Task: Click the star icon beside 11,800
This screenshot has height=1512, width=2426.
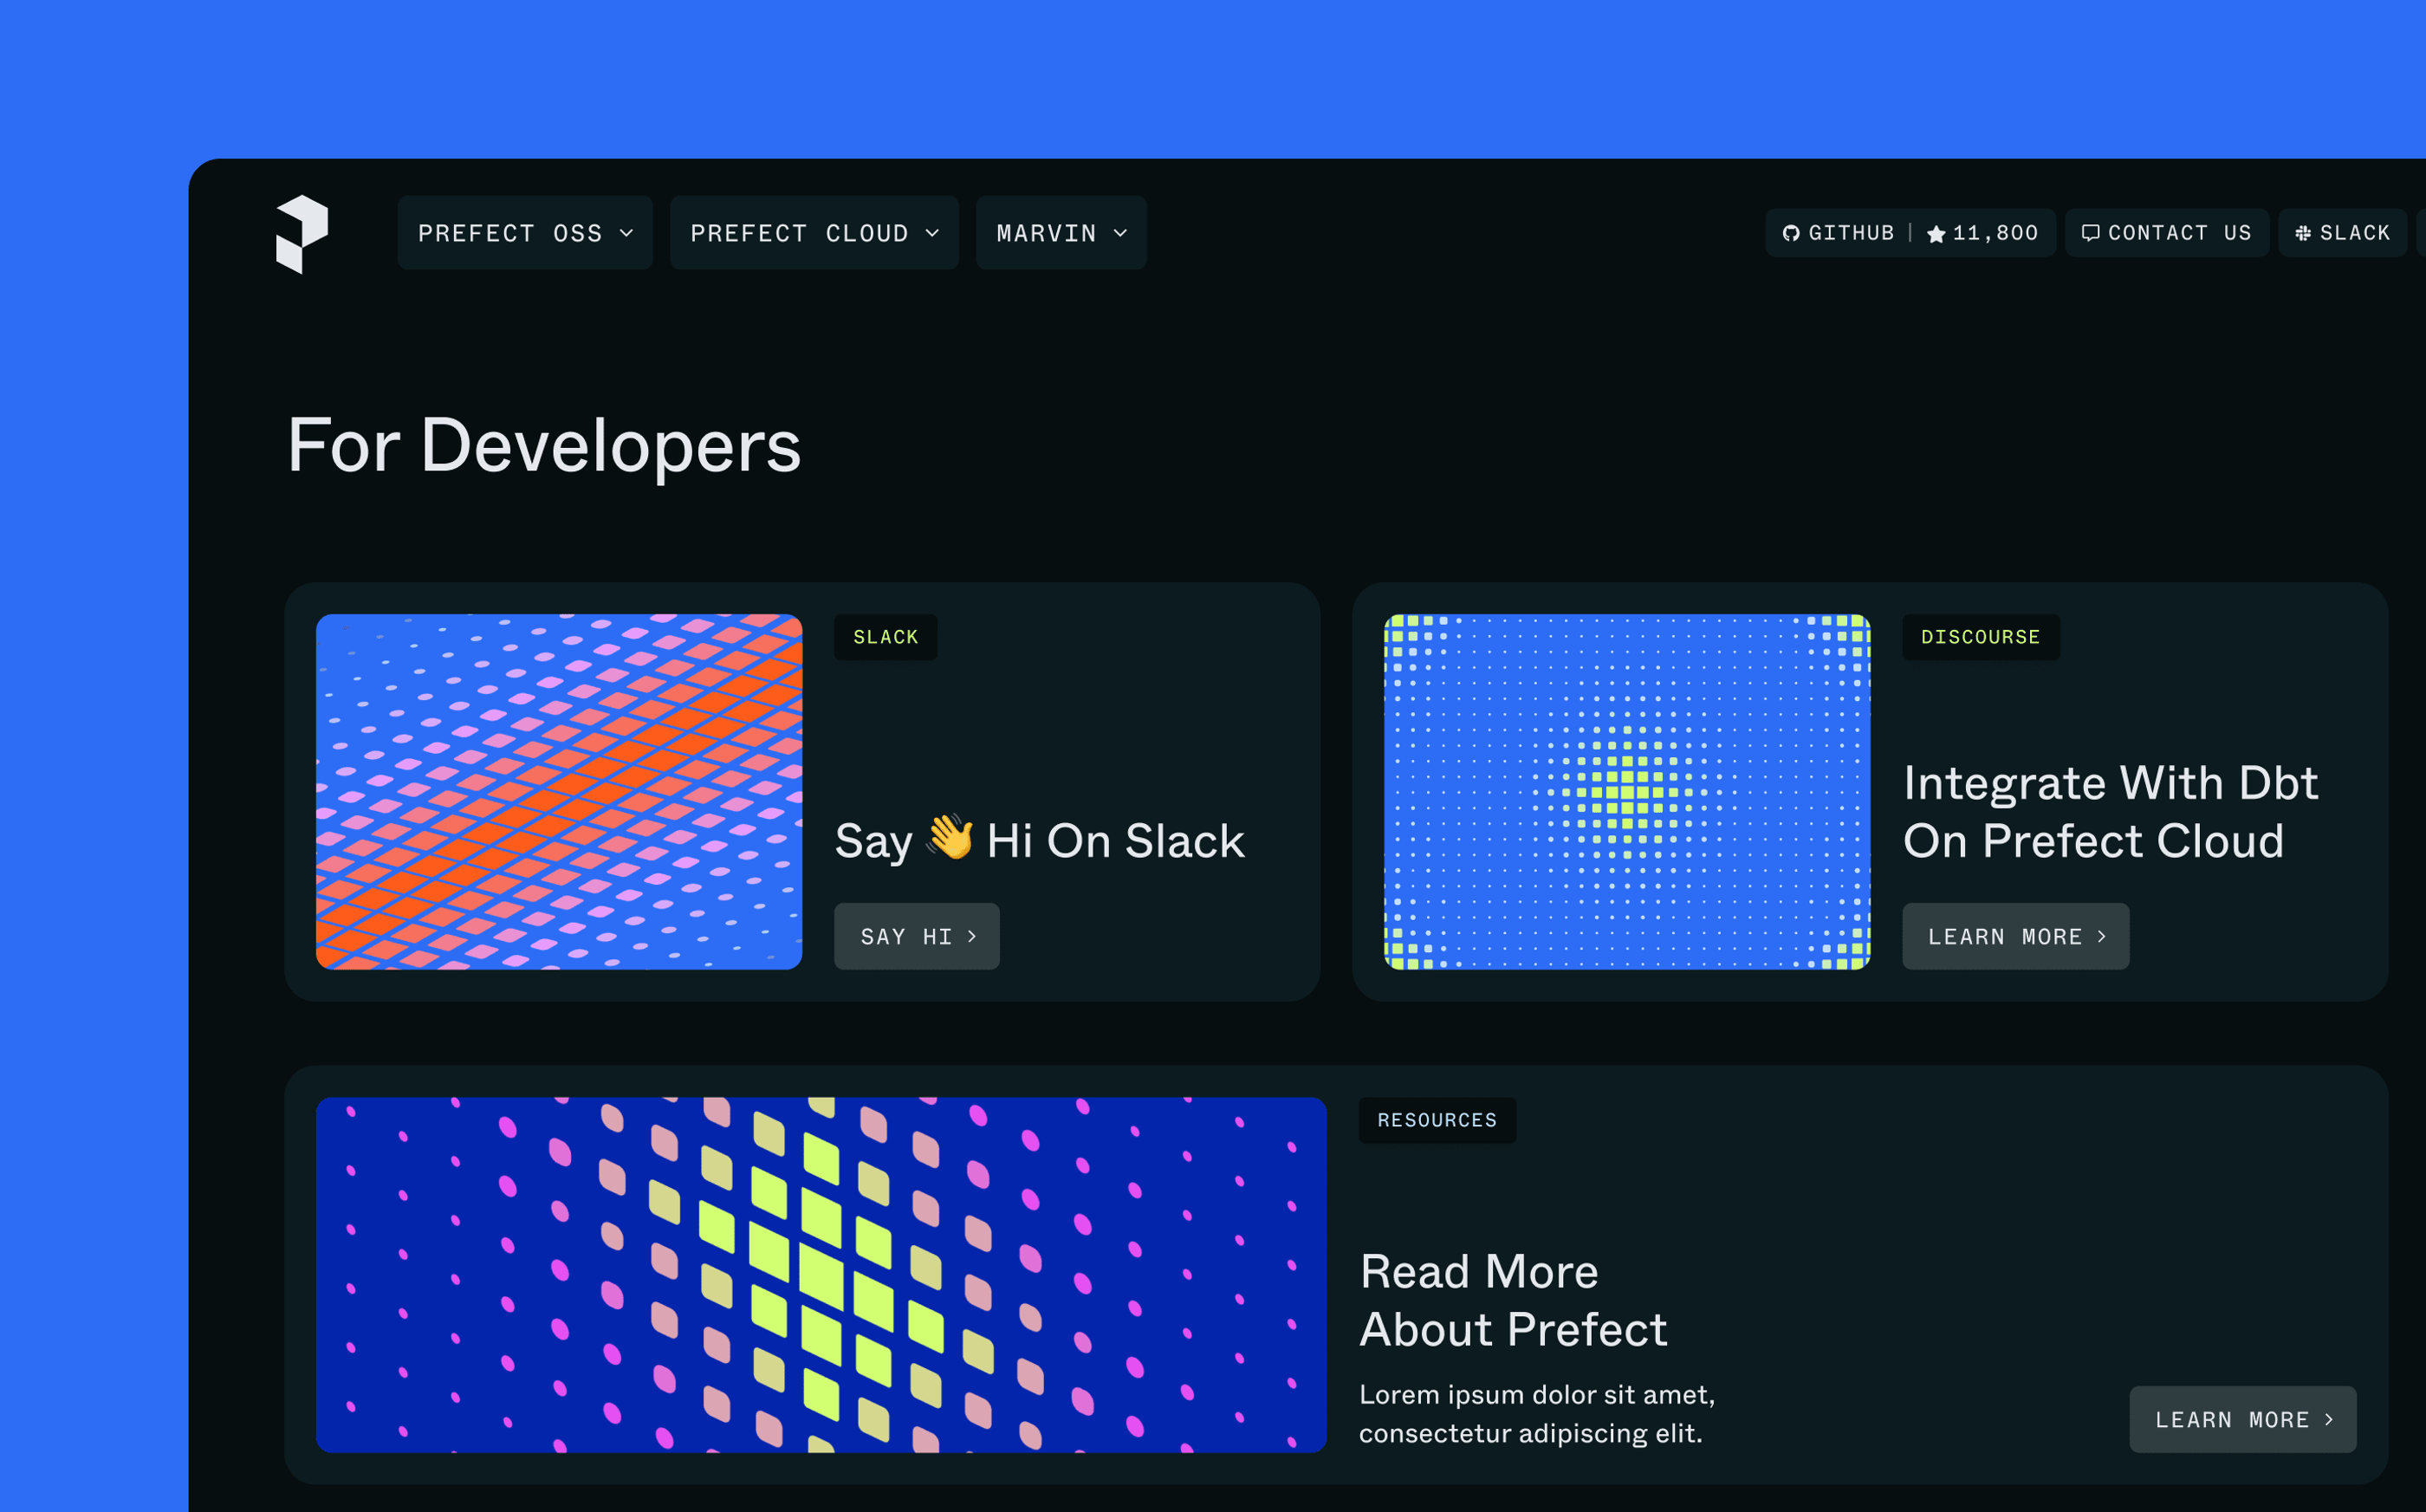Action: [x=1936, y=234]
